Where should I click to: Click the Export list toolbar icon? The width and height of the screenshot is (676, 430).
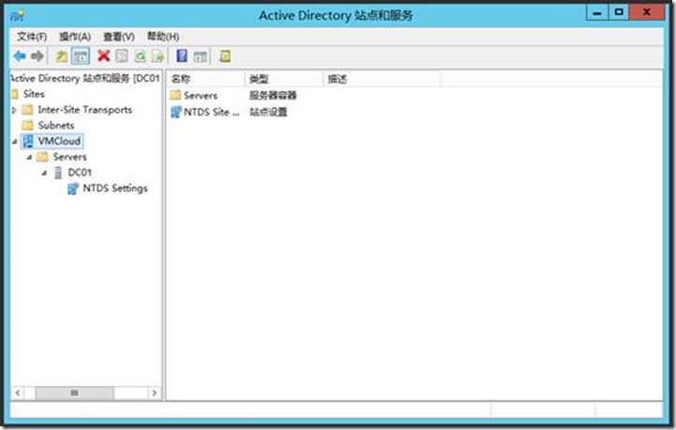point(158,56)
